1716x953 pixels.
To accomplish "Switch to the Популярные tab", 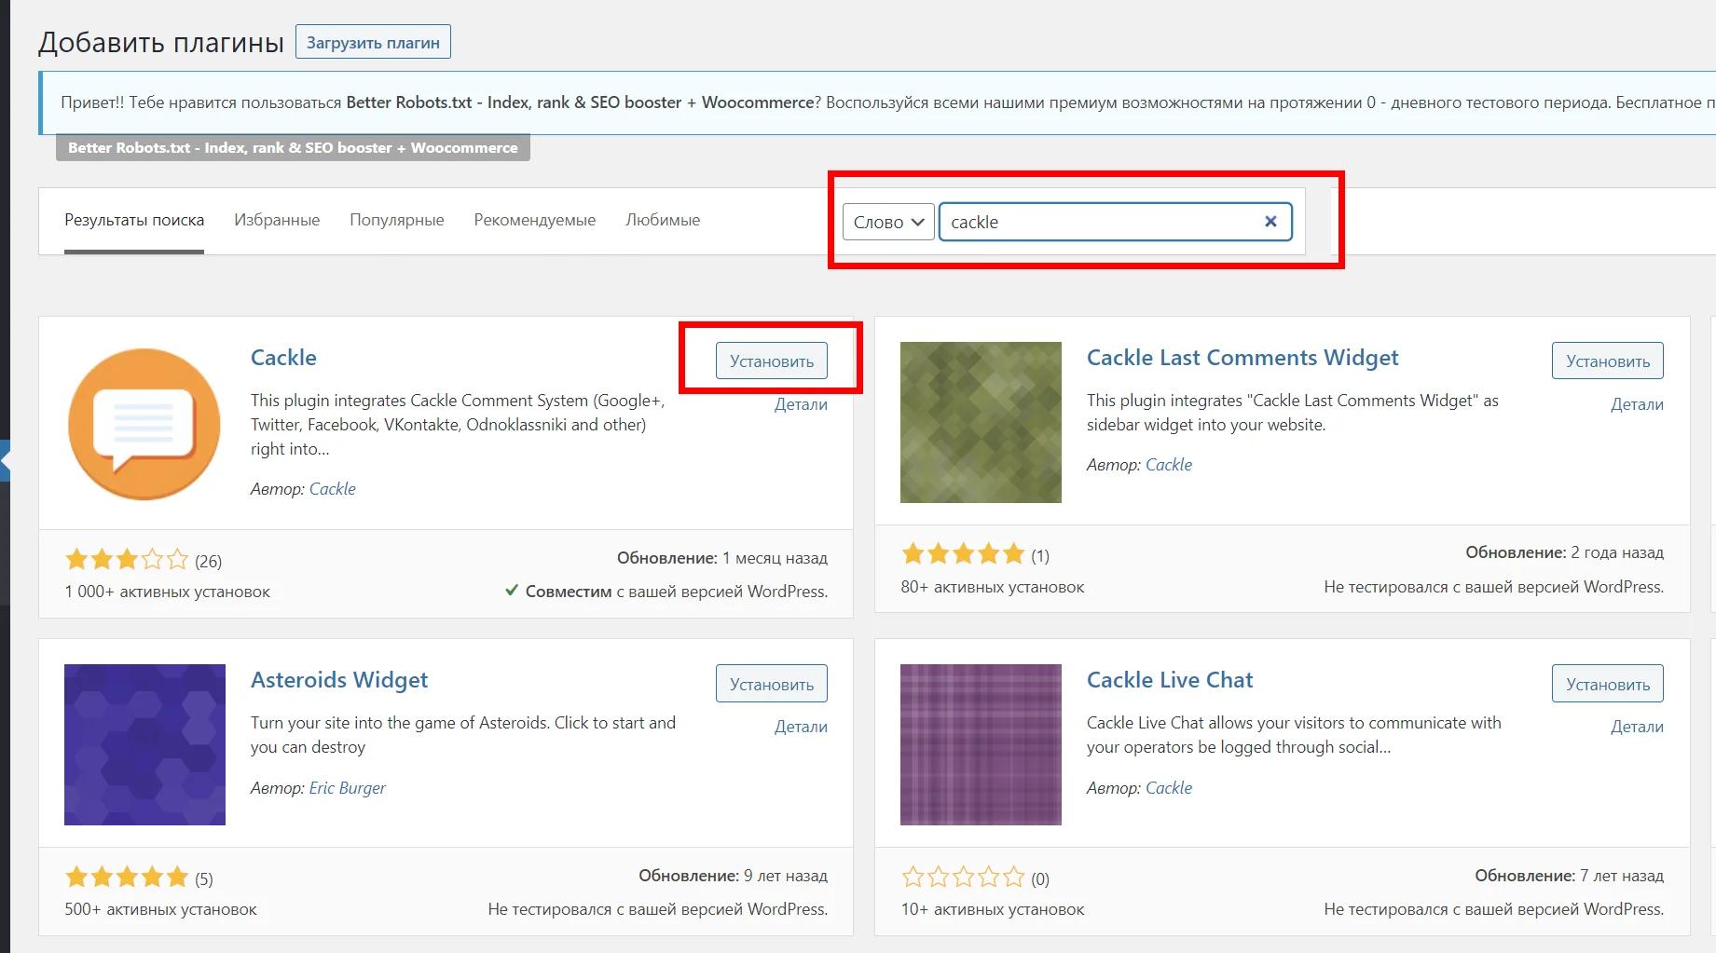I will (396, 220).
